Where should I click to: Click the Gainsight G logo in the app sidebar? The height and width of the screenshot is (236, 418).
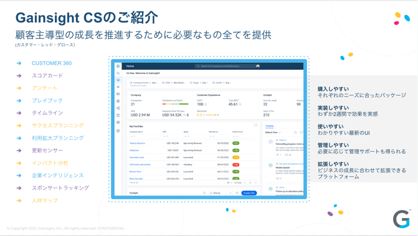(118, 66)
